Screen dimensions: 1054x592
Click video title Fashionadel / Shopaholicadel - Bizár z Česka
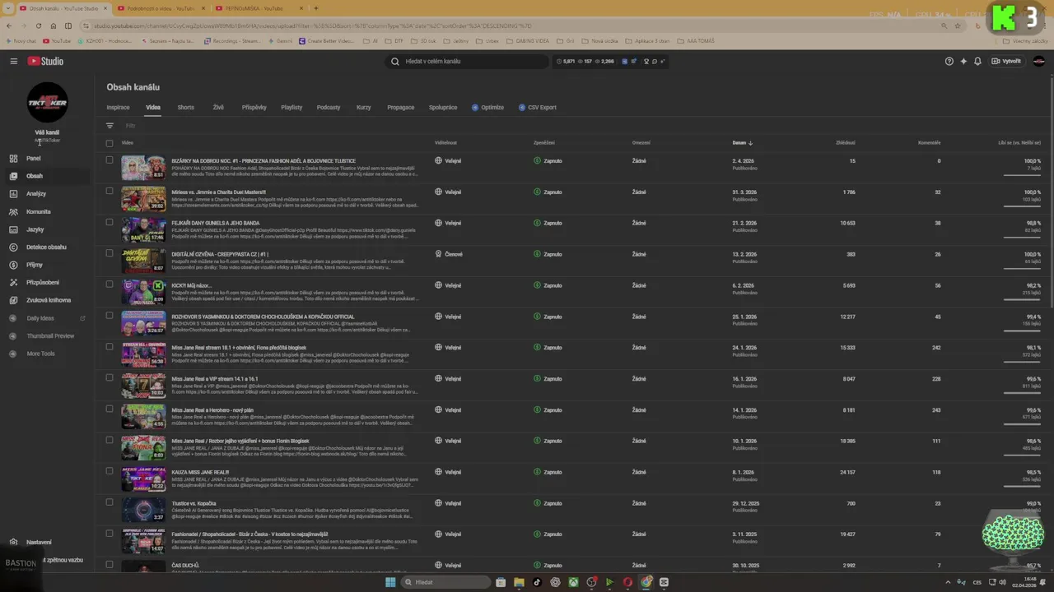(x=250, y=534)
